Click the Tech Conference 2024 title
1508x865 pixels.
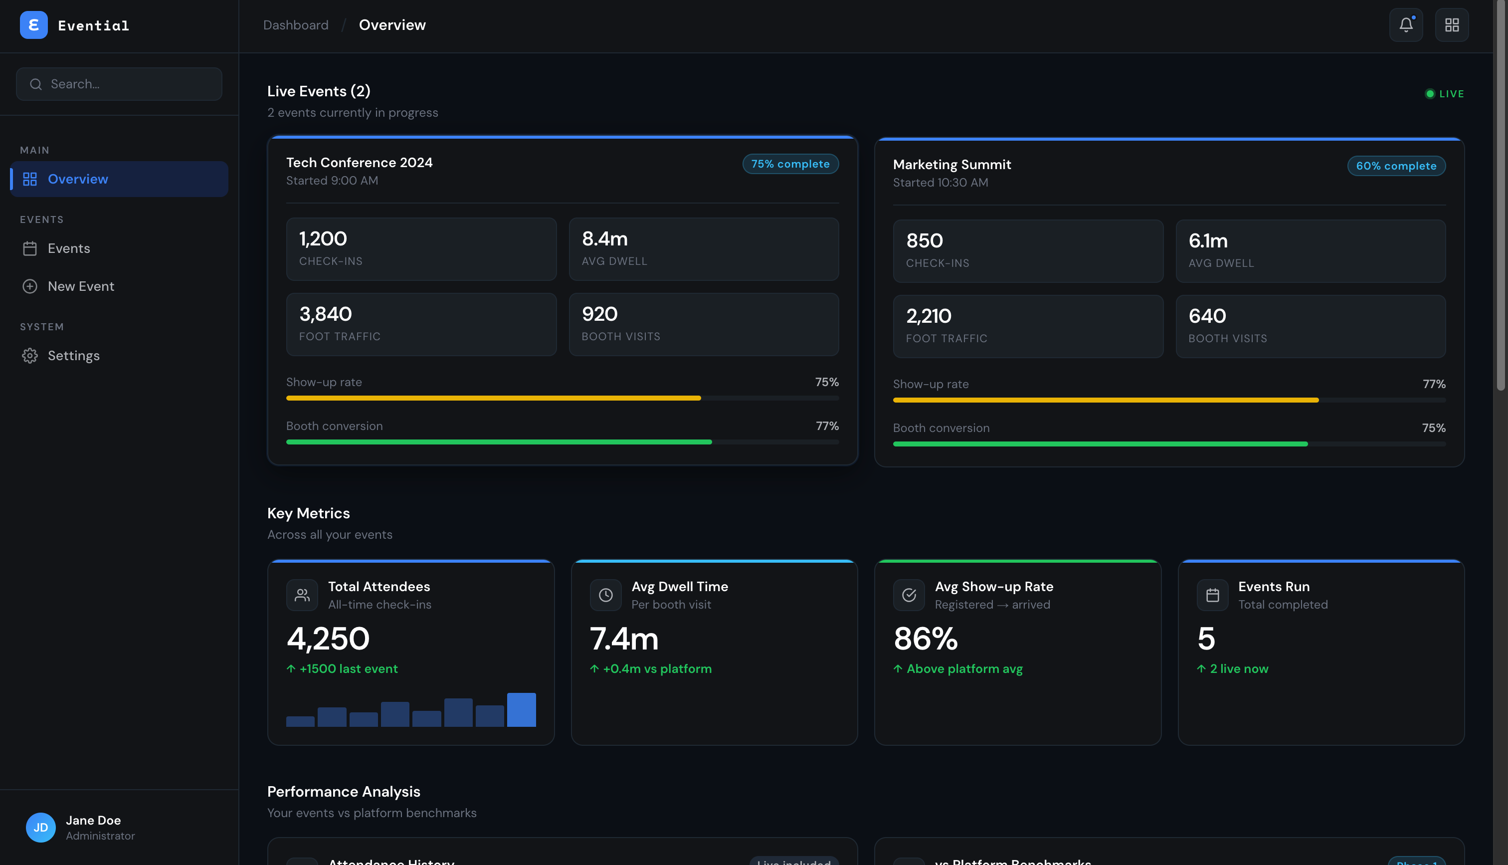pos(359,163)
